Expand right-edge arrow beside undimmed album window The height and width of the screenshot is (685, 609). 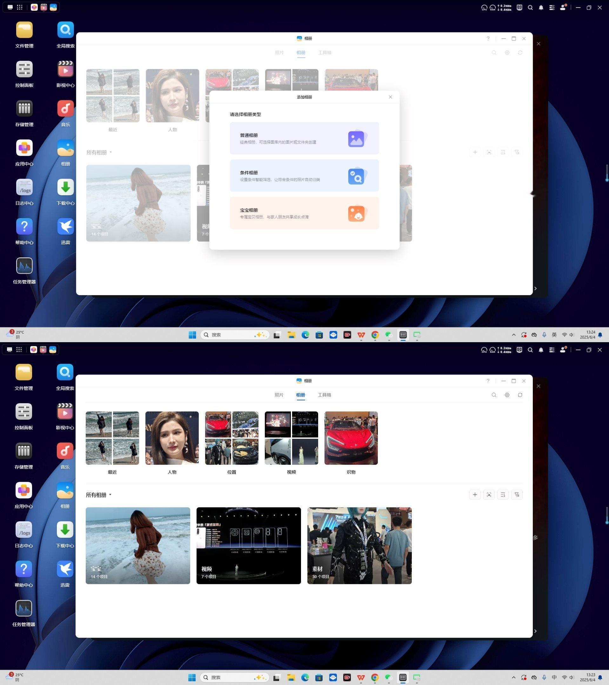click(x=536, y=631)
